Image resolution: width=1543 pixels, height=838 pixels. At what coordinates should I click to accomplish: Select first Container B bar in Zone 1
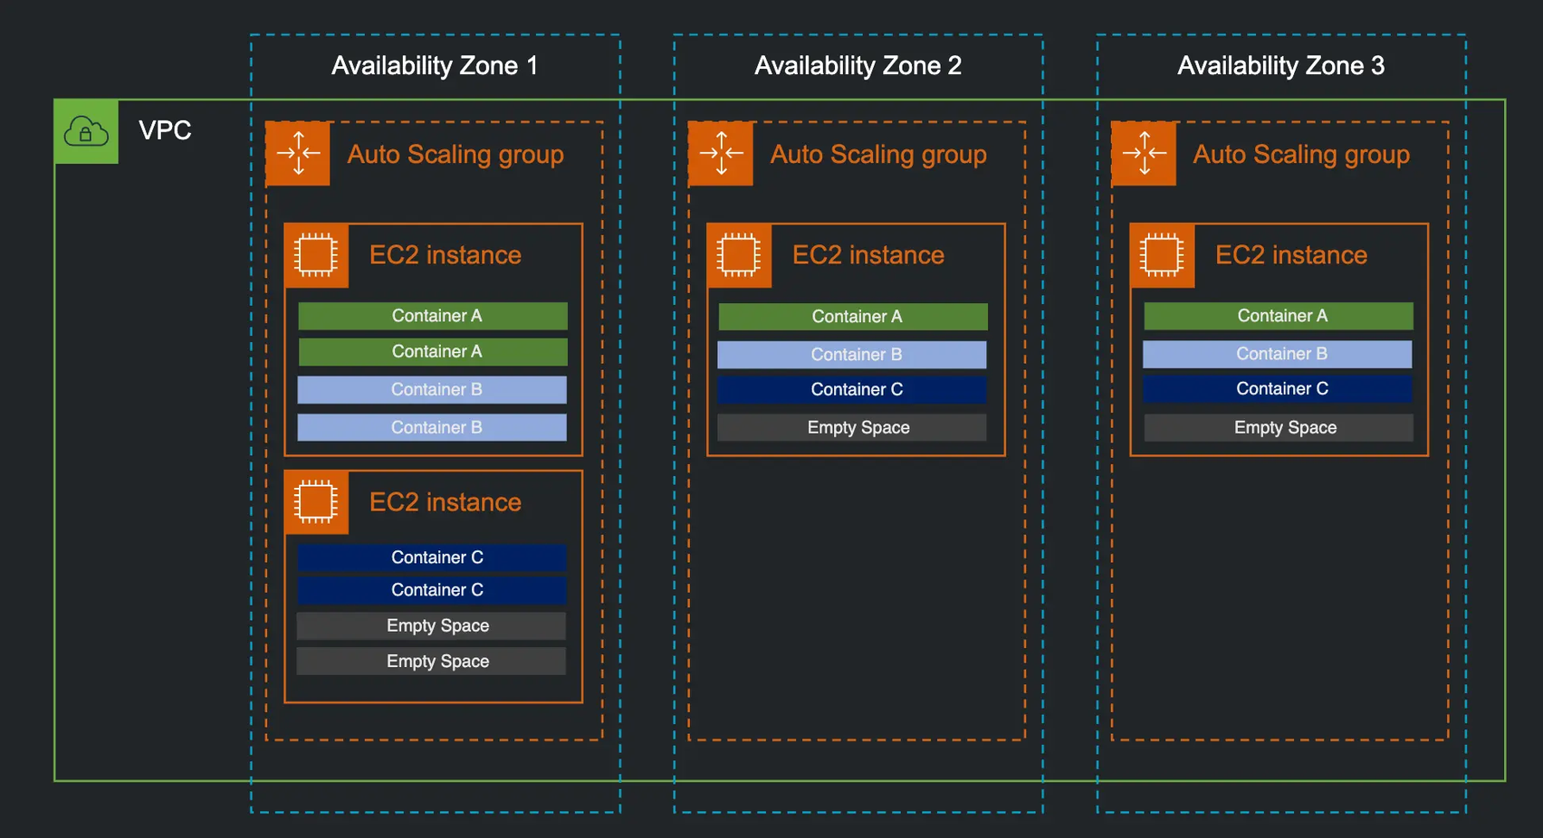(x=432, y=390)
